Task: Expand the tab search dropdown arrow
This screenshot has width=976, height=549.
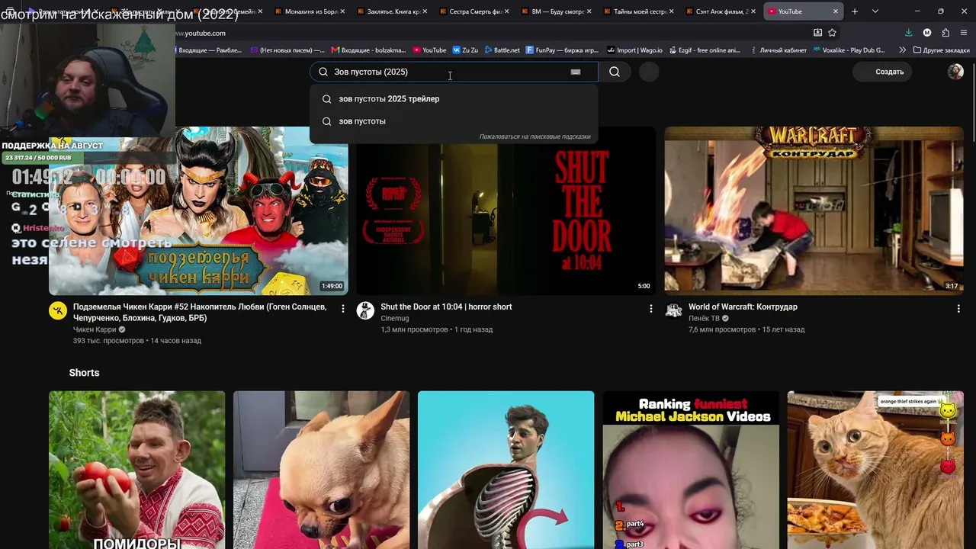Action: (x=875, y=11)
